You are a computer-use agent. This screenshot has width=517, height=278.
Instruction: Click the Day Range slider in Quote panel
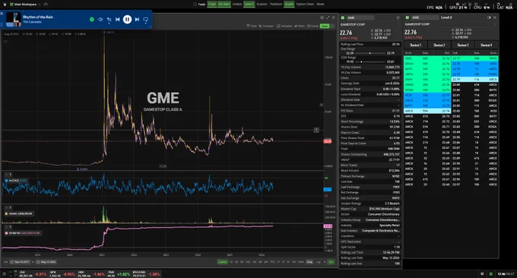(370, 53)
